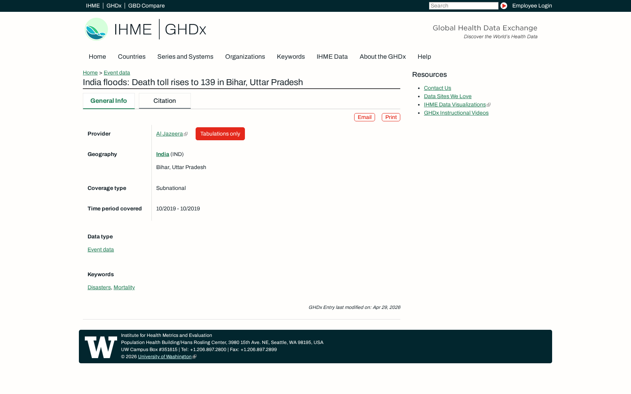The width and height of the screenshot is (631, 394).
Task: Open IHME link in top bar
Action: pyautogui.click(x=93, y=6)
